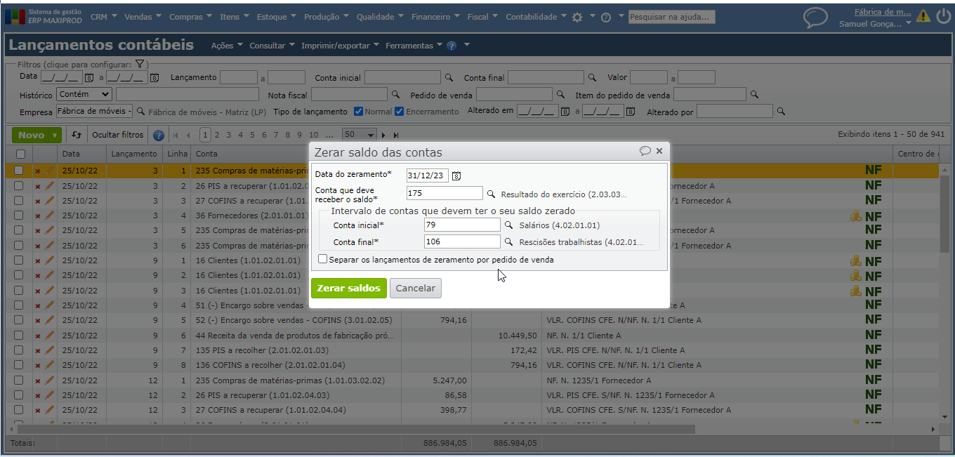955x457 pixels.
Task: Close the Zerar saldo das contas dialog
Action: coord(659,151)
